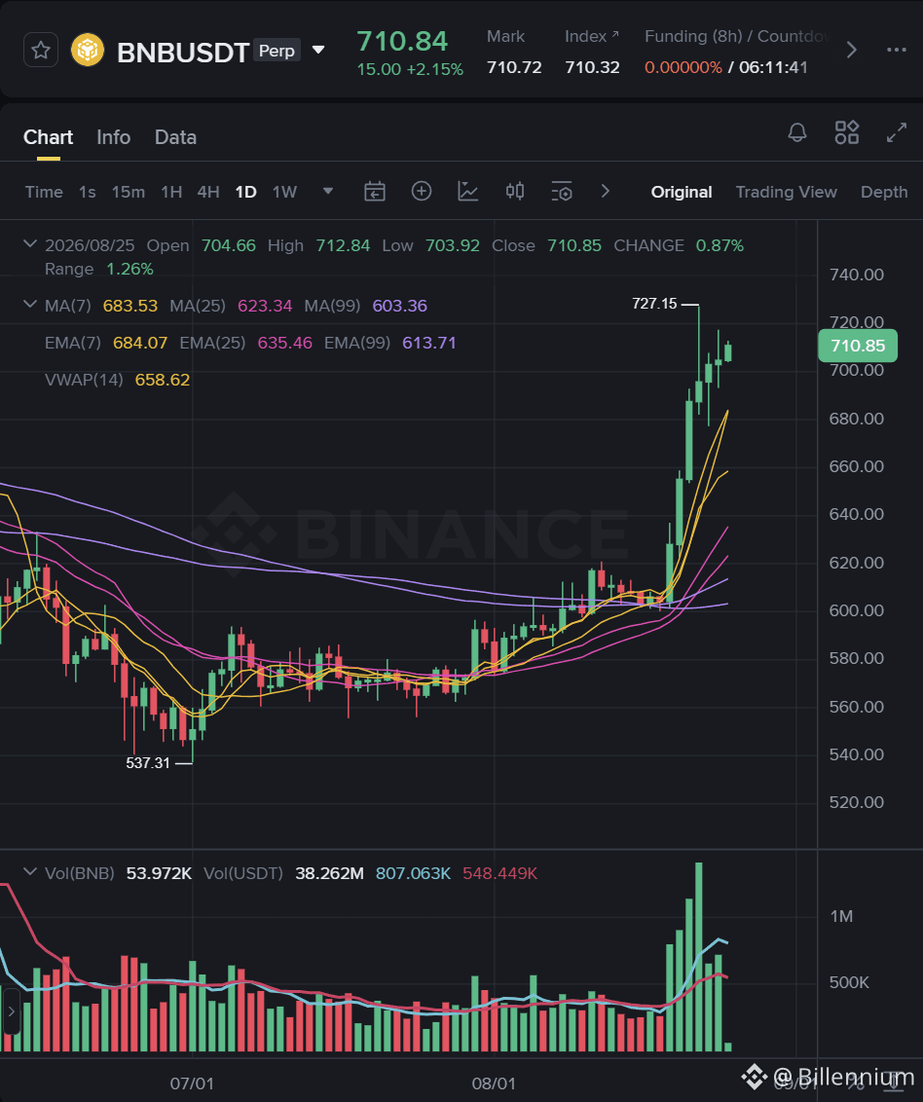Screen dimensions: 923x1102
Task: Select the 1W interval
Action: coord(284,192)
